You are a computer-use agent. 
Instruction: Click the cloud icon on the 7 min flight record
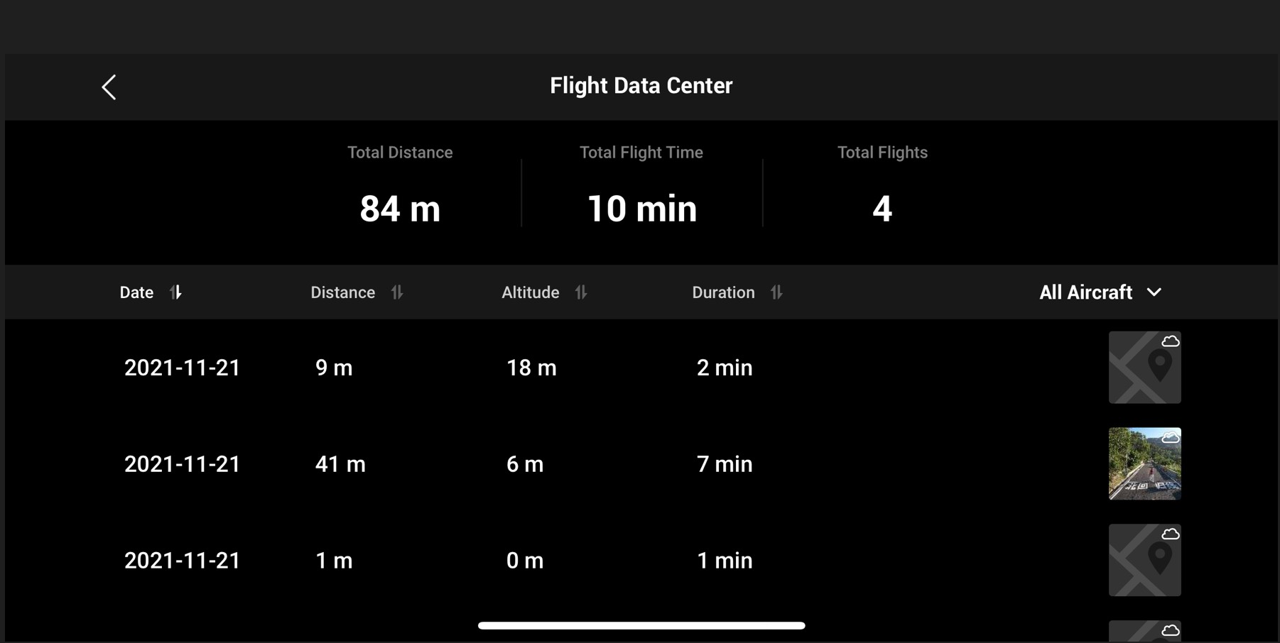tap(1169, 437)
